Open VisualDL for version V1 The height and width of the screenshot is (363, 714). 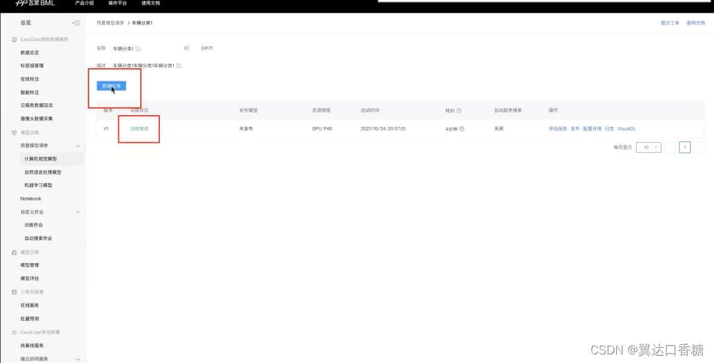click(x=627, y=129)
